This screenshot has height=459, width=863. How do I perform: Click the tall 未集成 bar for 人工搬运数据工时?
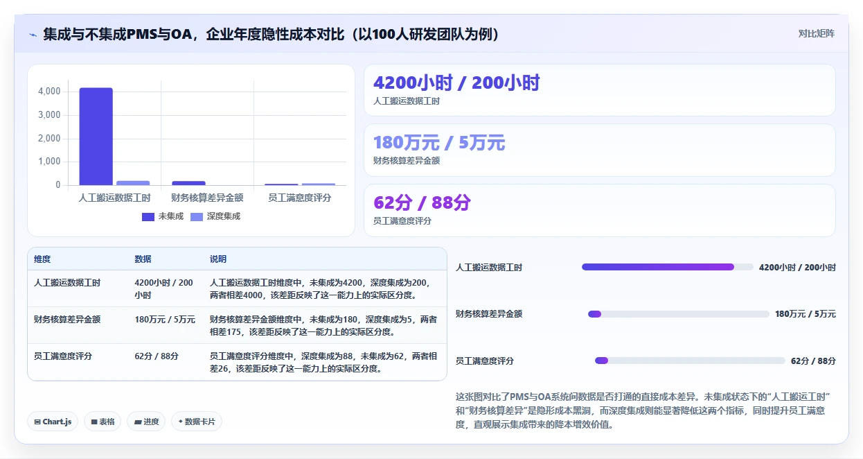(x=96, y=137)
